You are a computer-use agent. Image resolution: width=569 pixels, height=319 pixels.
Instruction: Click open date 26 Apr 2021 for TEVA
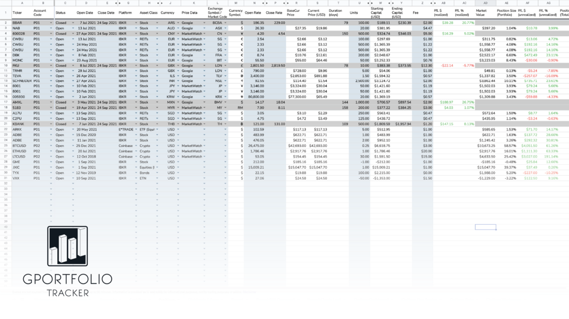(x=86, y=76)
